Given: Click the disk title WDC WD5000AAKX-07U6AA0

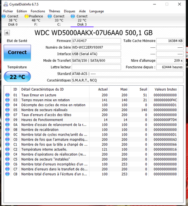Looking at the screenshot, I should 79,33.
